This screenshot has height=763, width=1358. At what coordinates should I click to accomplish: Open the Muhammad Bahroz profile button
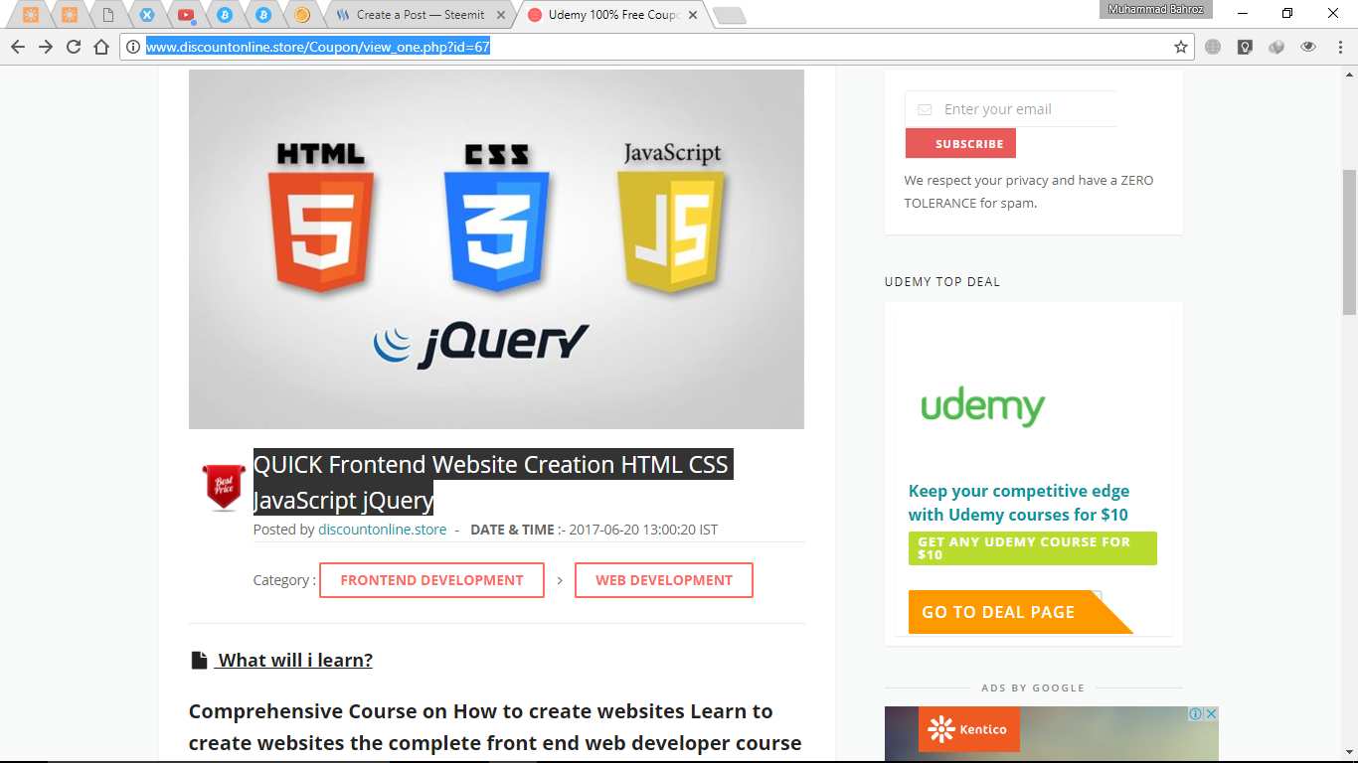click(1155, 9)
